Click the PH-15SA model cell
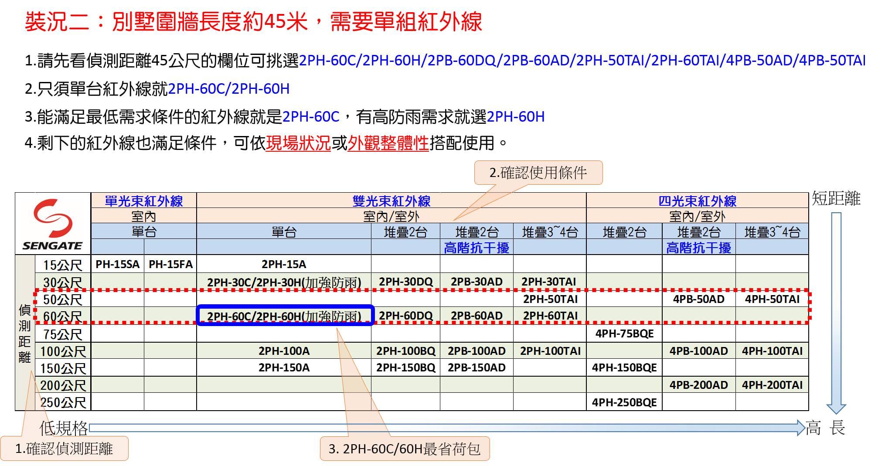The width and height of the screenshot is (885, 466). click(117, 264)
